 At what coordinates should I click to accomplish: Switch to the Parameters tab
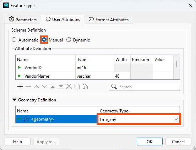(22, 20)
